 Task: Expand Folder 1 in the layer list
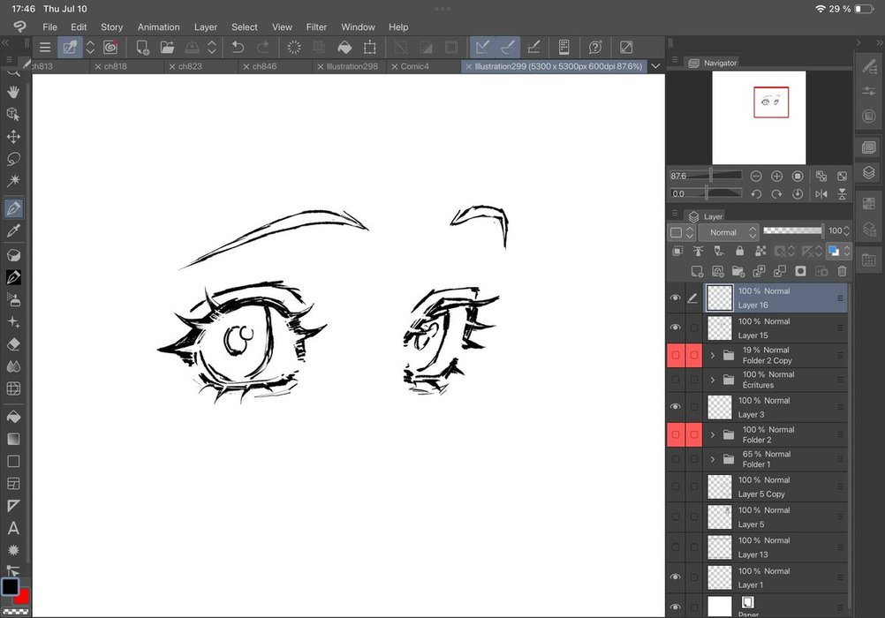[713, 459]
